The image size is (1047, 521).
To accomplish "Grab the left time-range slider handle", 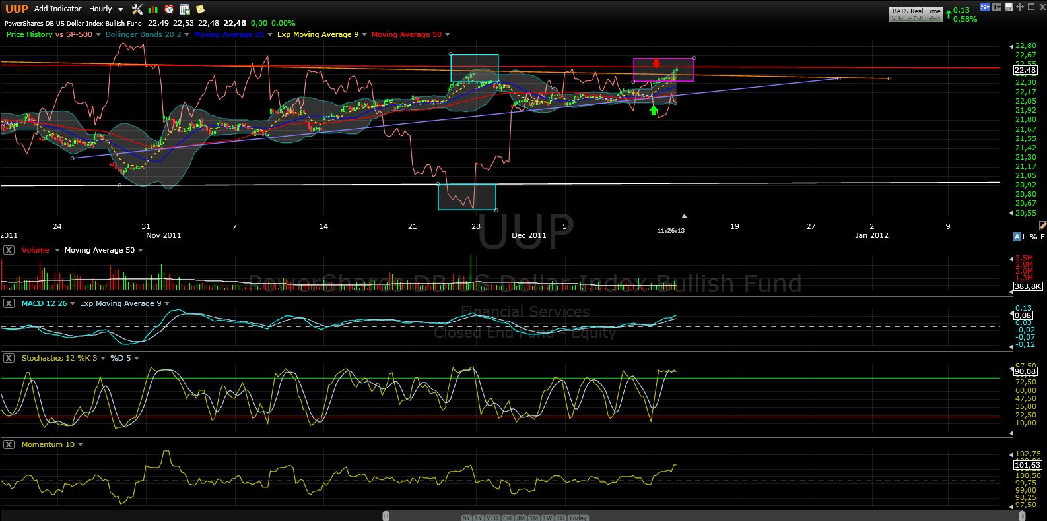I will pyautogui.click(x=386, y=516).
